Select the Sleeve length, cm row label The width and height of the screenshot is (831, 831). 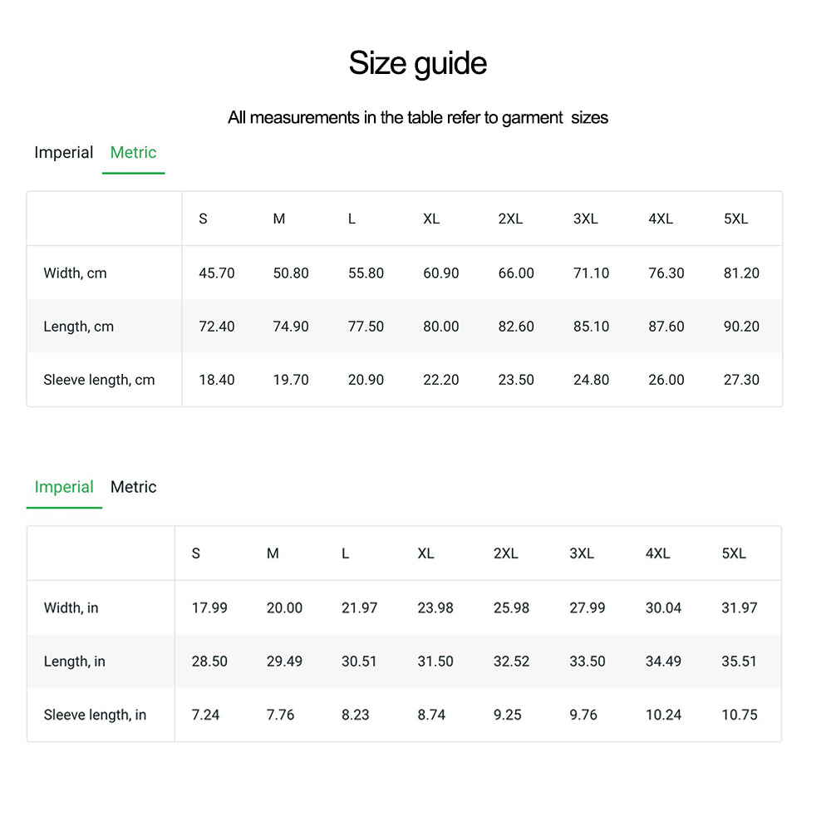pyautogui.click(x=99, y=380)
